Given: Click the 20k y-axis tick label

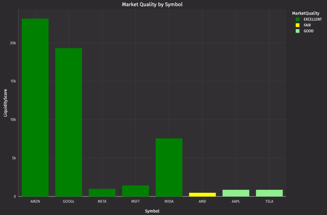Looking at the screenshot, I should [x=13, y=43].
